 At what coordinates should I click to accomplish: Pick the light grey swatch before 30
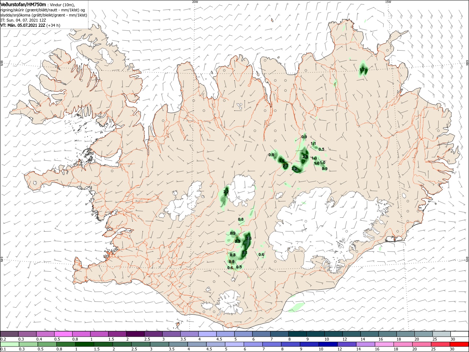(442, 334)
